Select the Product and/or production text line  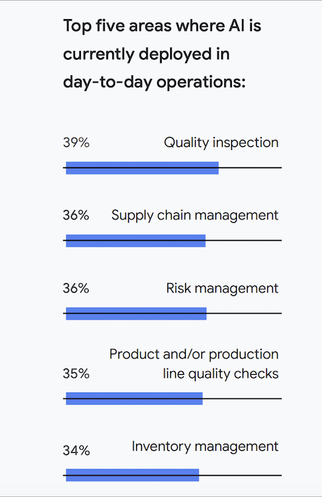coord(194,354)
